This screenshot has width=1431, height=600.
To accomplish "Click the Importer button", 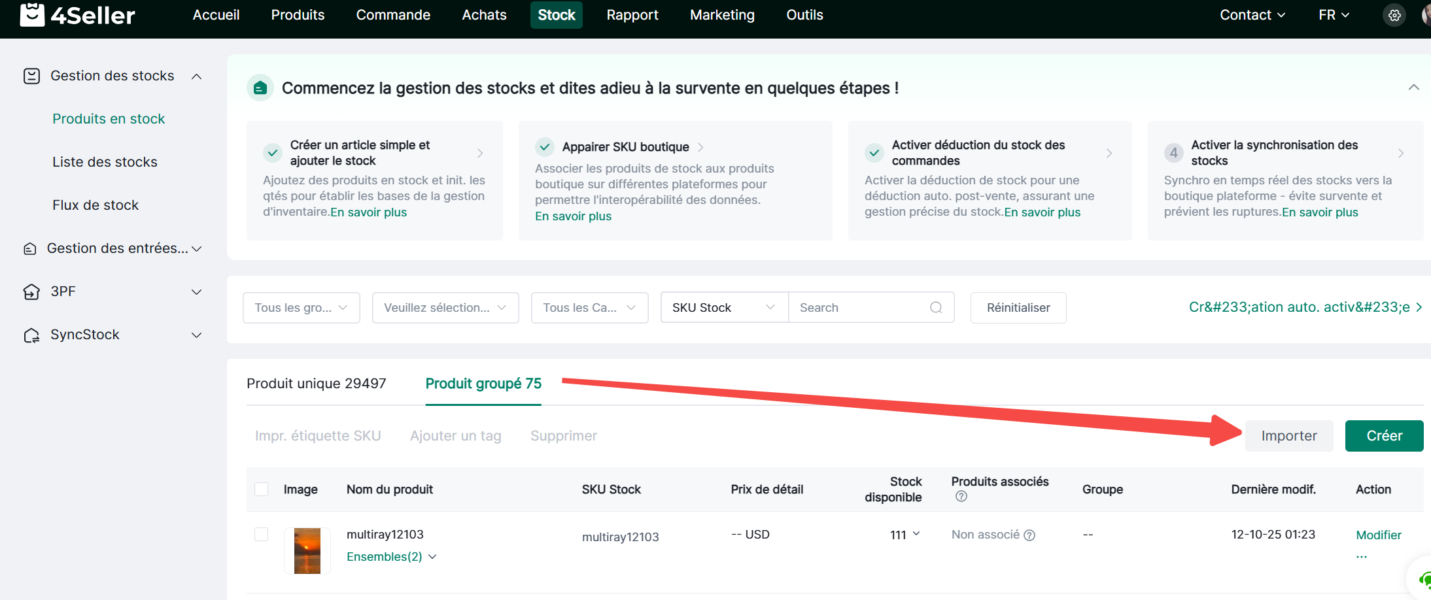I will pyautogui.click(x=1288, y=436).
